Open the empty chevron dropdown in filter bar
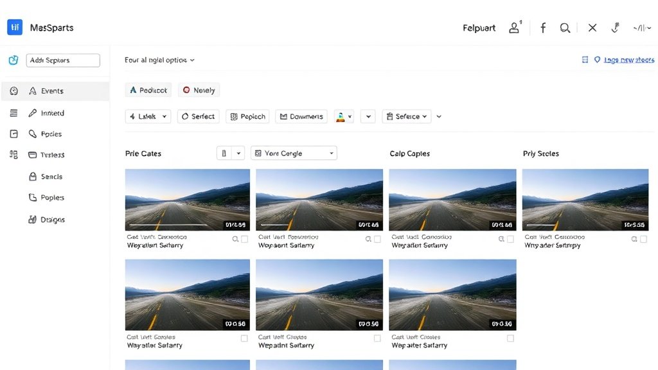658x370 pixels. pyautogui.click(x=368, y=117)
